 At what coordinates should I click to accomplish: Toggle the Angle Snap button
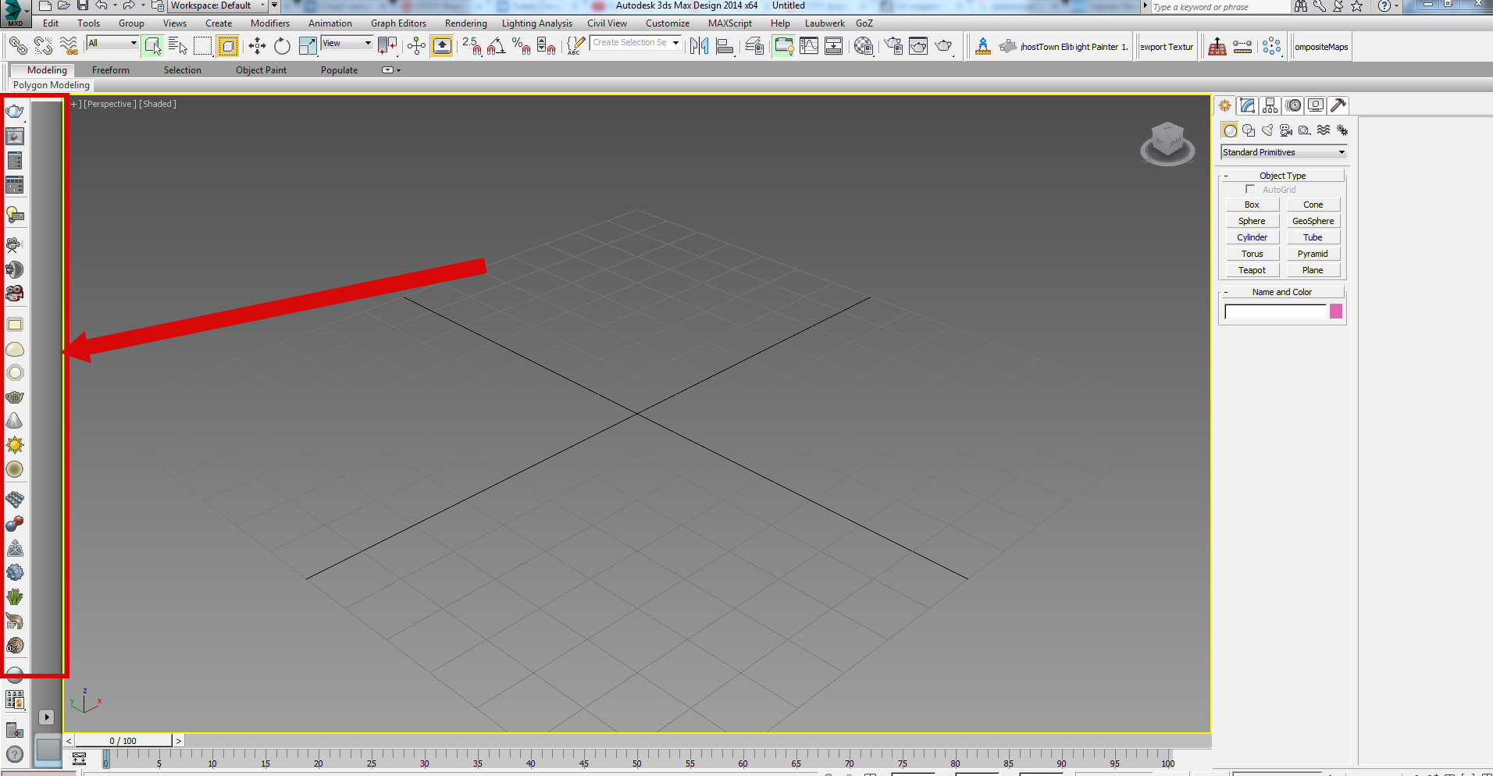coord(497,46)
